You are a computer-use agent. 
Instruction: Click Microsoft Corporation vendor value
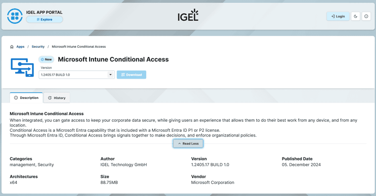coord(213,182)
